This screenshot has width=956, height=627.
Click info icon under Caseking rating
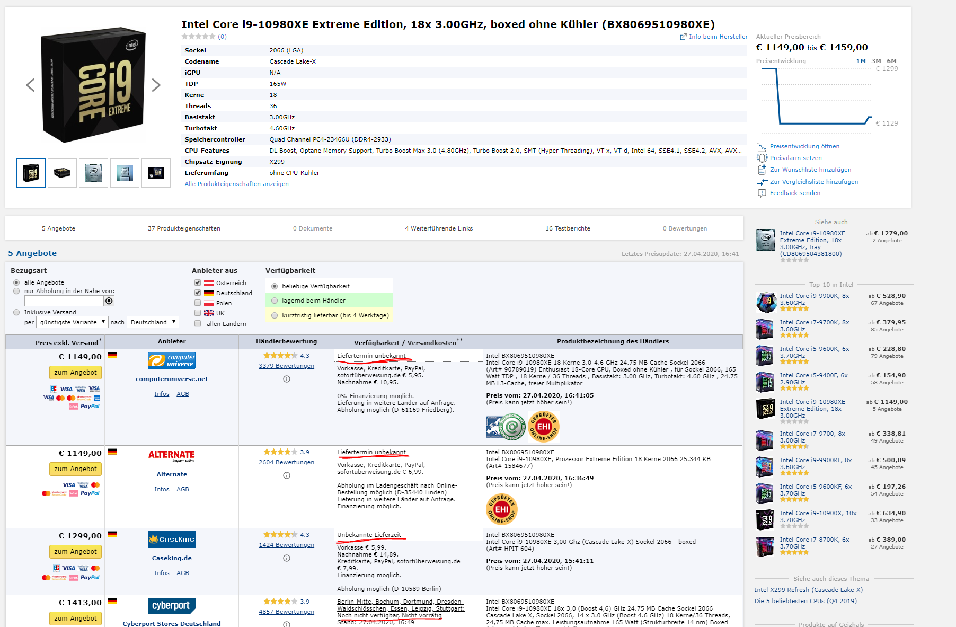[x=287, y=558]
